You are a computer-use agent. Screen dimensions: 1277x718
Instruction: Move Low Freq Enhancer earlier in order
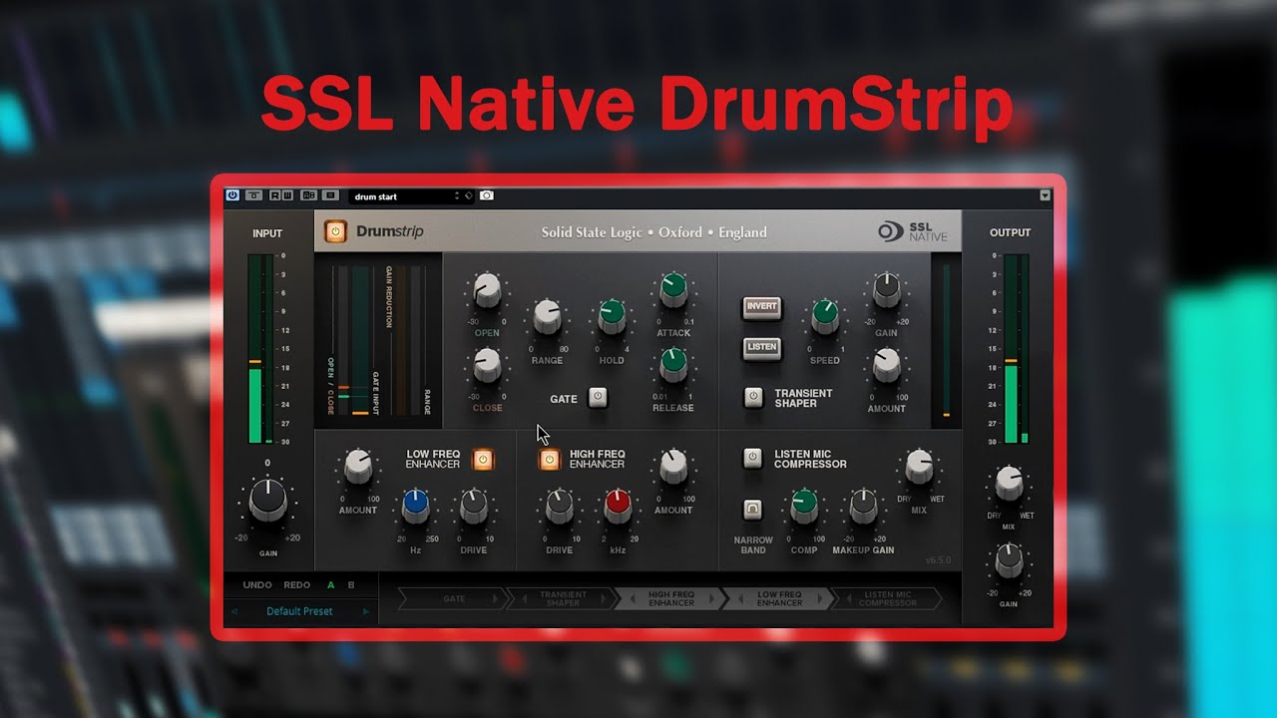coord(740,598)
